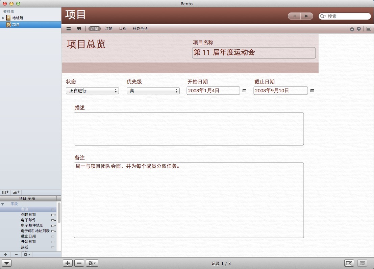Switch to the 详情 form tab
Image resolution: width=374 pixels, height=269 pixels.
click(109, 29)
